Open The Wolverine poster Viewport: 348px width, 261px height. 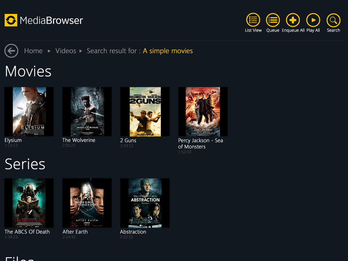click(87, 112)
